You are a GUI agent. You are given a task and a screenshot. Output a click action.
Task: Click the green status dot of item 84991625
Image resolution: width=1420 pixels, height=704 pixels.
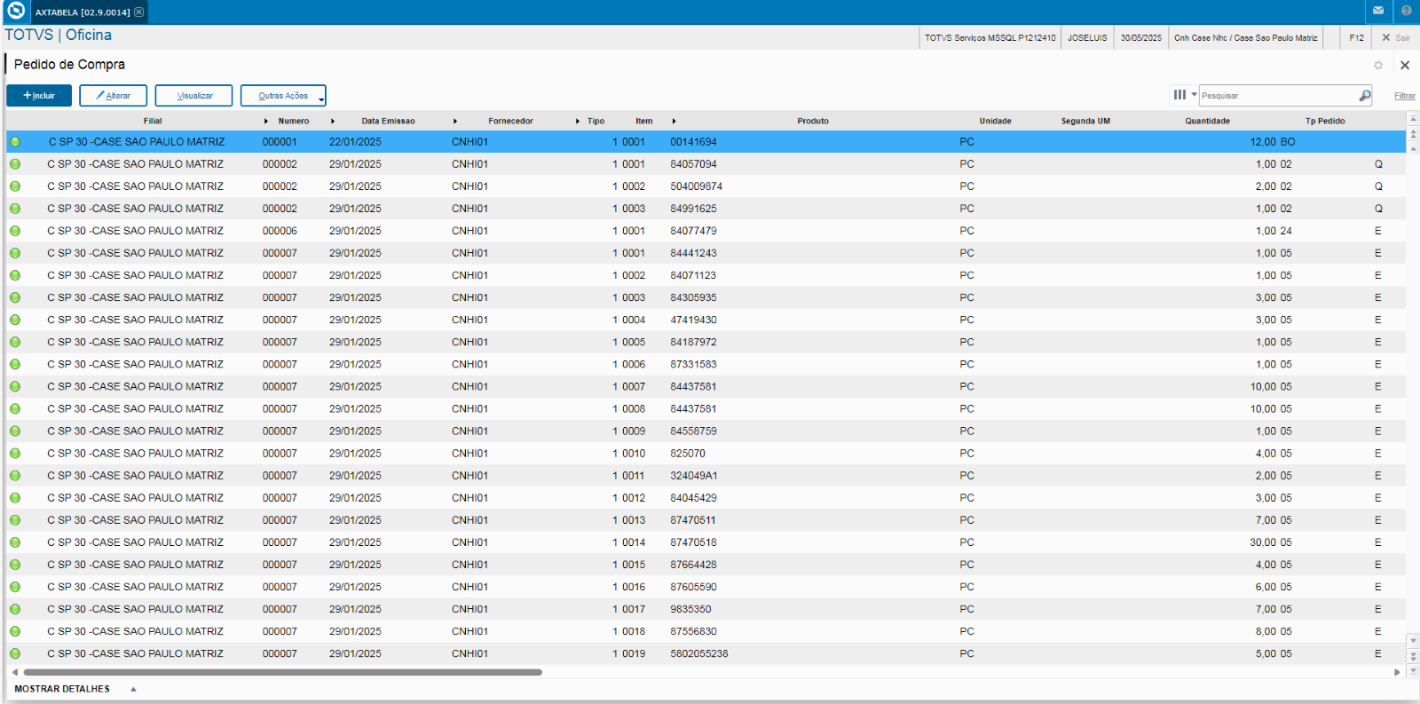pos(15,209)
